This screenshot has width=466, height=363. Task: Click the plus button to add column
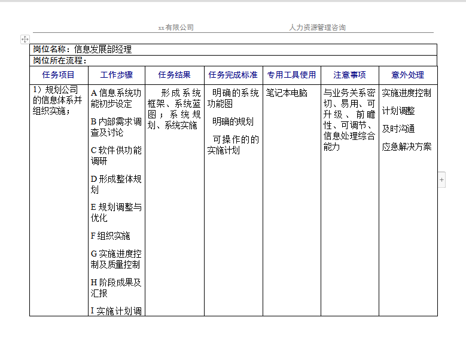pos(441,179)
